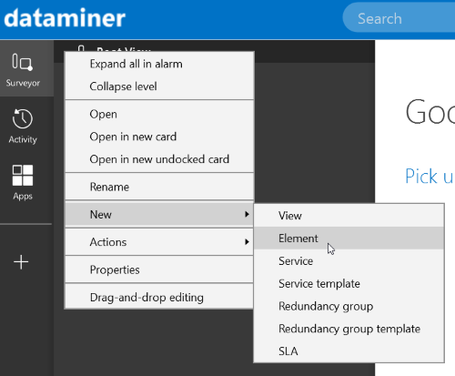Select Open in new card
Screen dimensions: 455x376
pos(159,137)
